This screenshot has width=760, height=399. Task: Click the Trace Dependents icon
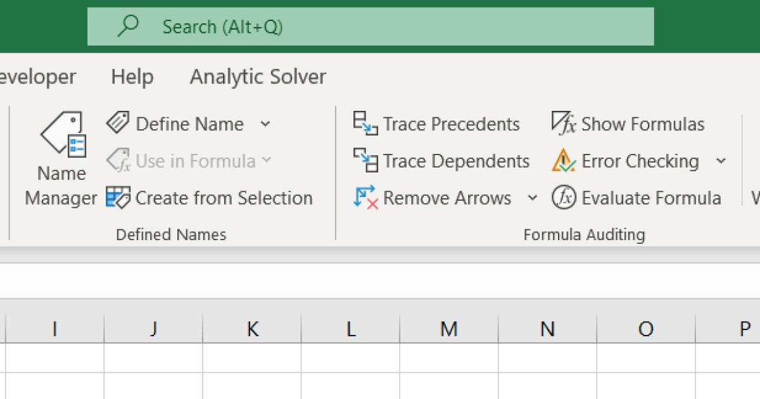(365, 161)
